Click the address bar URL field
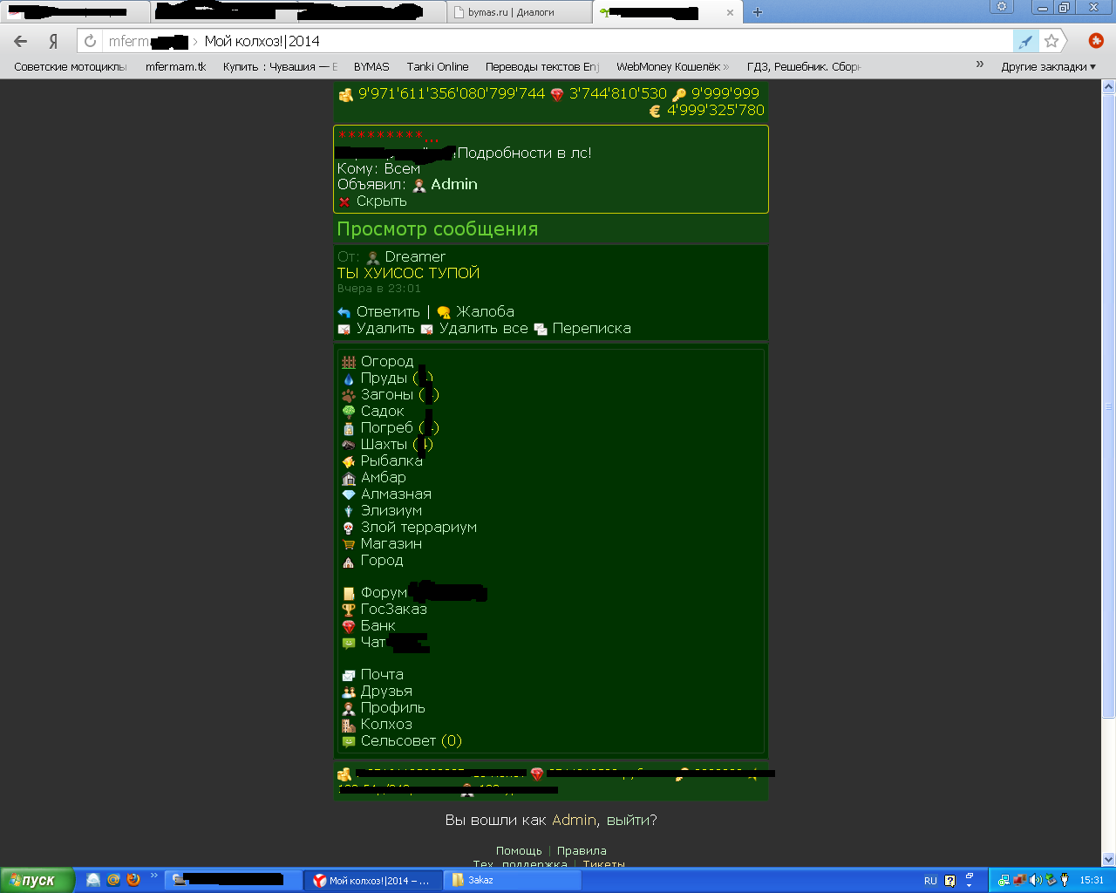This screenshot has height=893, width=1116. 558,41
